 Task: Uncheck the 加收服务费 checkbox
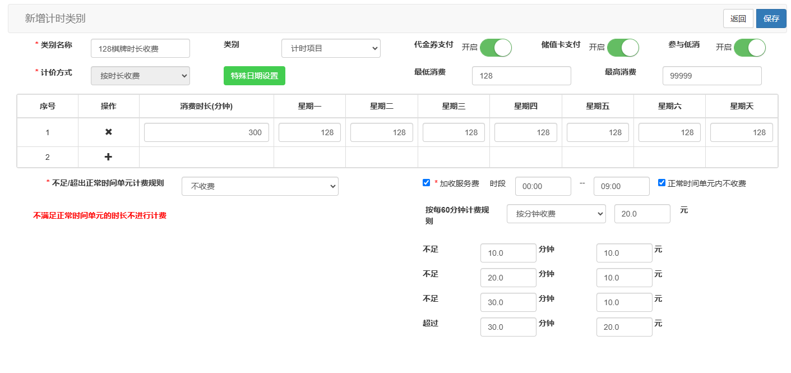426,183
